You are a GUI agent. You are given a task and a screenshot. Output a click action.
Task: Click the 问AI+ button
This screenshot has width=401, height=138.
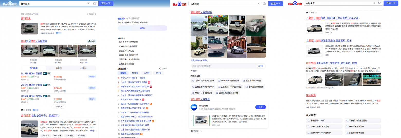click(142, 28)
